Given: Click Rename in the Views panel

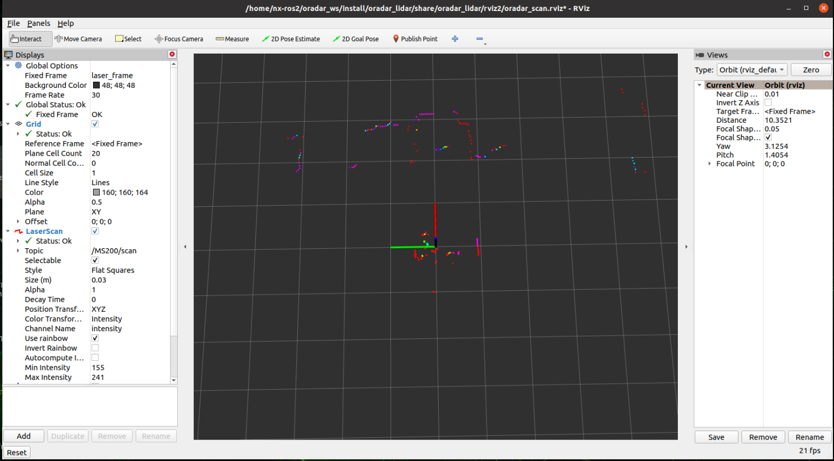Looking at the screenshot, I should coord(810,437).
